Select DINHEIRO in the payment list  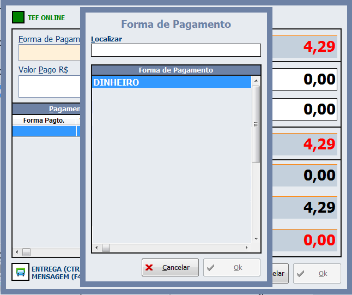click(x=171, y=82)
